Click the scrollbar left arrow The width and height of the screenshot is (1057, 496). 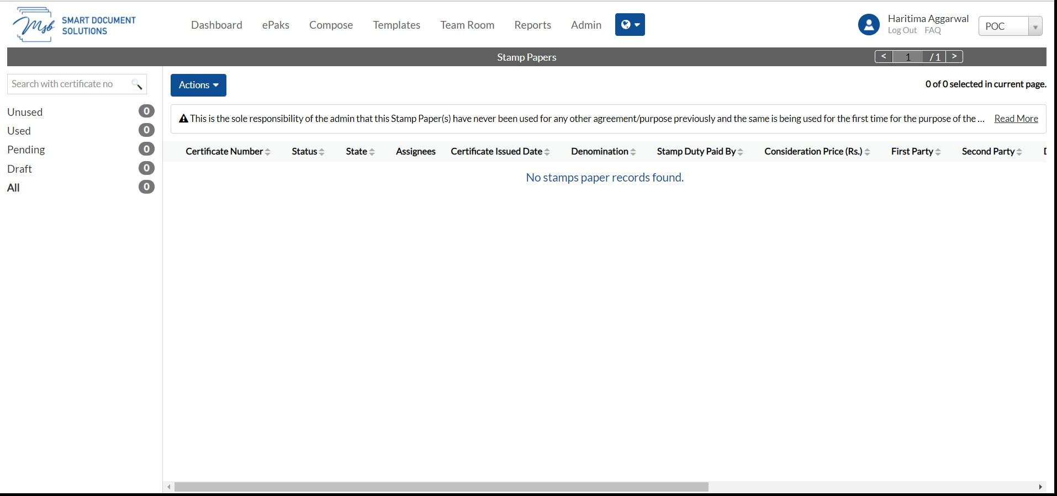[x=169, y=487]
